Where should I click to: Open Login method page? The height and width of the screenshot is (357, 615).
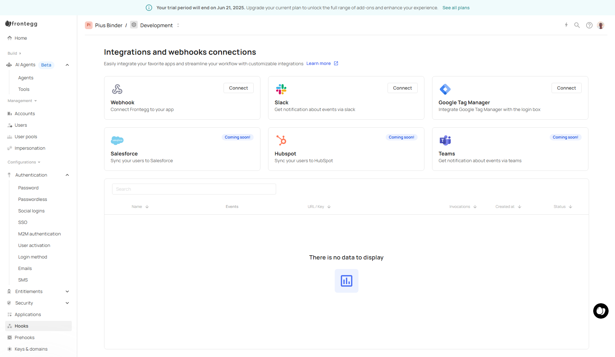coord(33,257)
